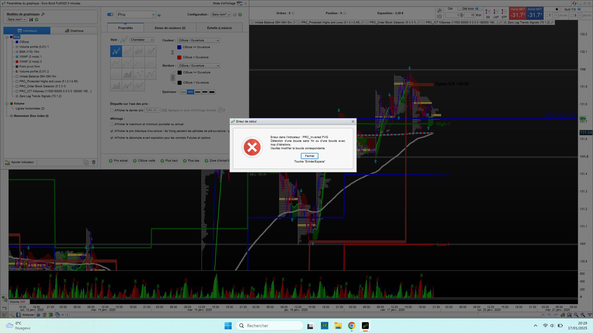Toggle the Prix on/off switch
Screen dimensions: 593x333
tap(110, 14)
